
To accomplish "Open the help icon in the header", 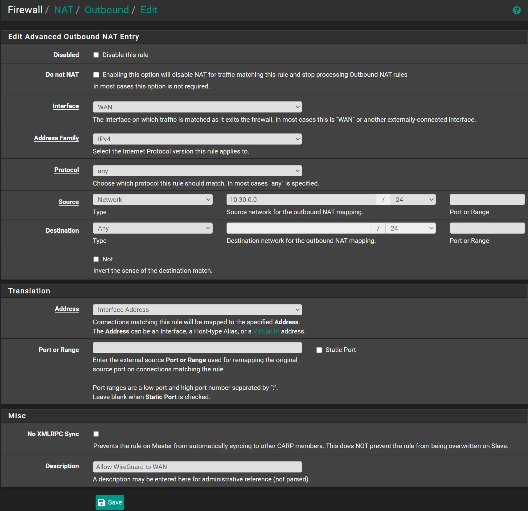I will point(516,10).
